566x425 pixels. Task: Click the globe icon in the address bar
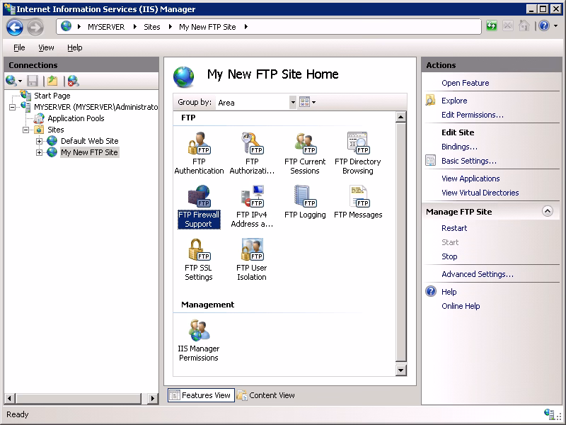66,26
